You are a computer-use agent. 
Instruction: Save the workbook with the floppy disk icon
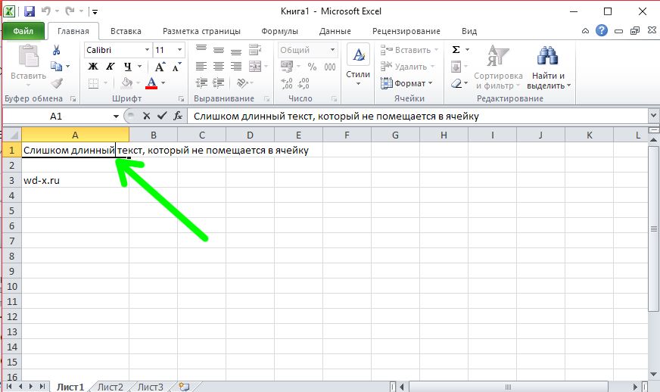coord(30,11)
